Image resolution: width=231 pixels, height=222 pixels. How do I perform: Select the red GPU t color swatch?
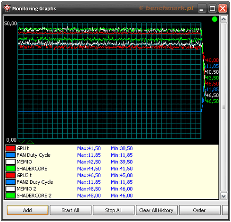[10, 148]
